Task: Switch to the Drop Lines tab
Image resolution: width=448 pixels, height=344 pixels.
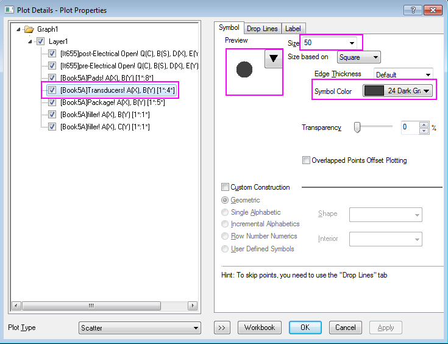Action: 262,29
